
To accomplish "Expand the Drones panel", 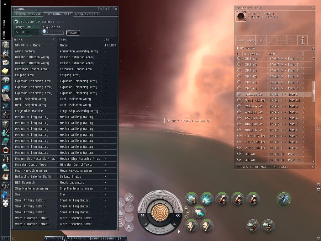I will pyautogui.click(x=313, y=167).
